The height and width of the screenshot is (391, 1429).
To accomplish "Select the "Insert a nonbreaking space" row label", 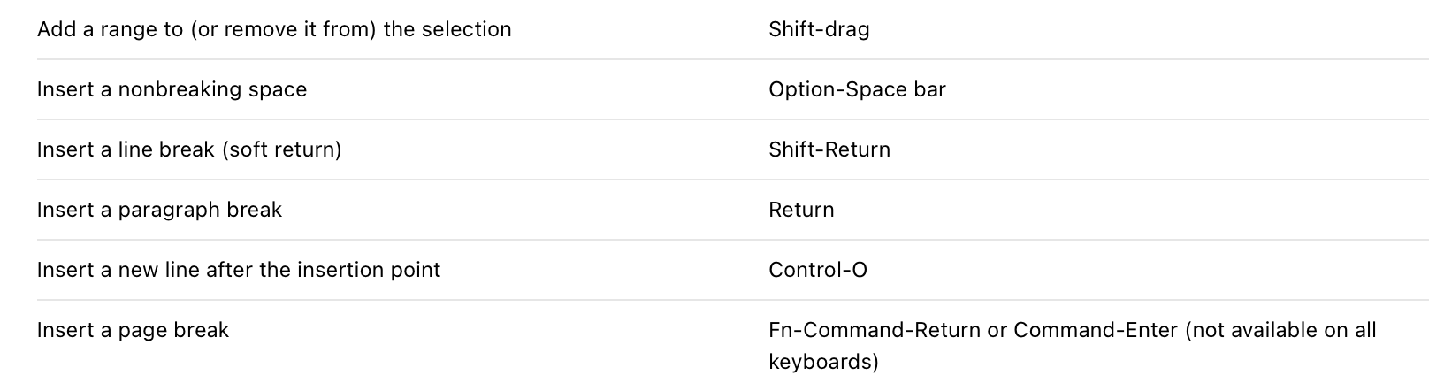I will pyautogui.click(x=172, y=89).
